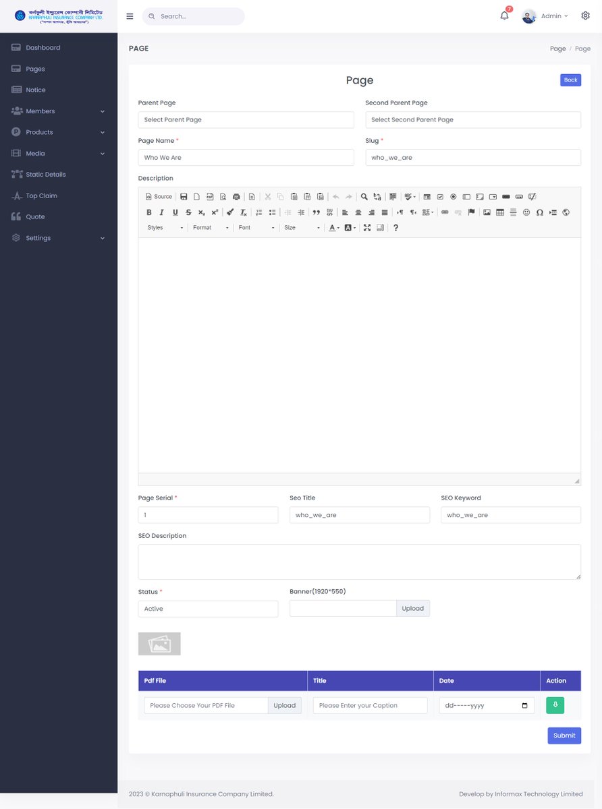Toggle bold formatting in the description editor
The image size is (602, 809).
pyautogui.click(x=148, y=211)
